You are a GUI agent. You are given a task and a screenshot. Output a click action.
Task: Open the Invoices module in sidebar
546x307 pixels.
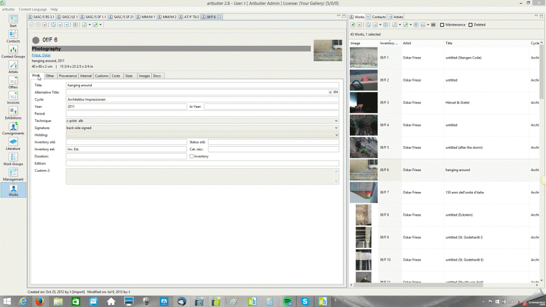click(13, 98)
